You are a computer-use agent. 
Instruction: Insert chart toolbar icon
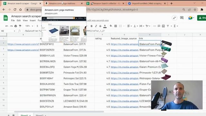[x=163, y=26]
